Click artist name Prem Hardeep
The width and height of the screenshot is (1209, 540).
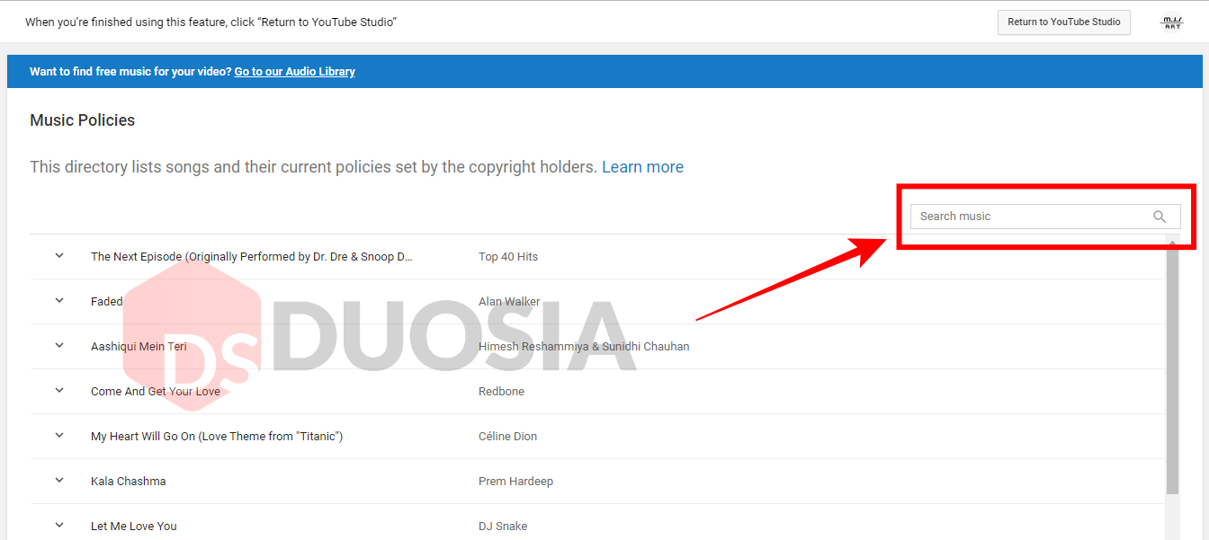pos(515,482)
